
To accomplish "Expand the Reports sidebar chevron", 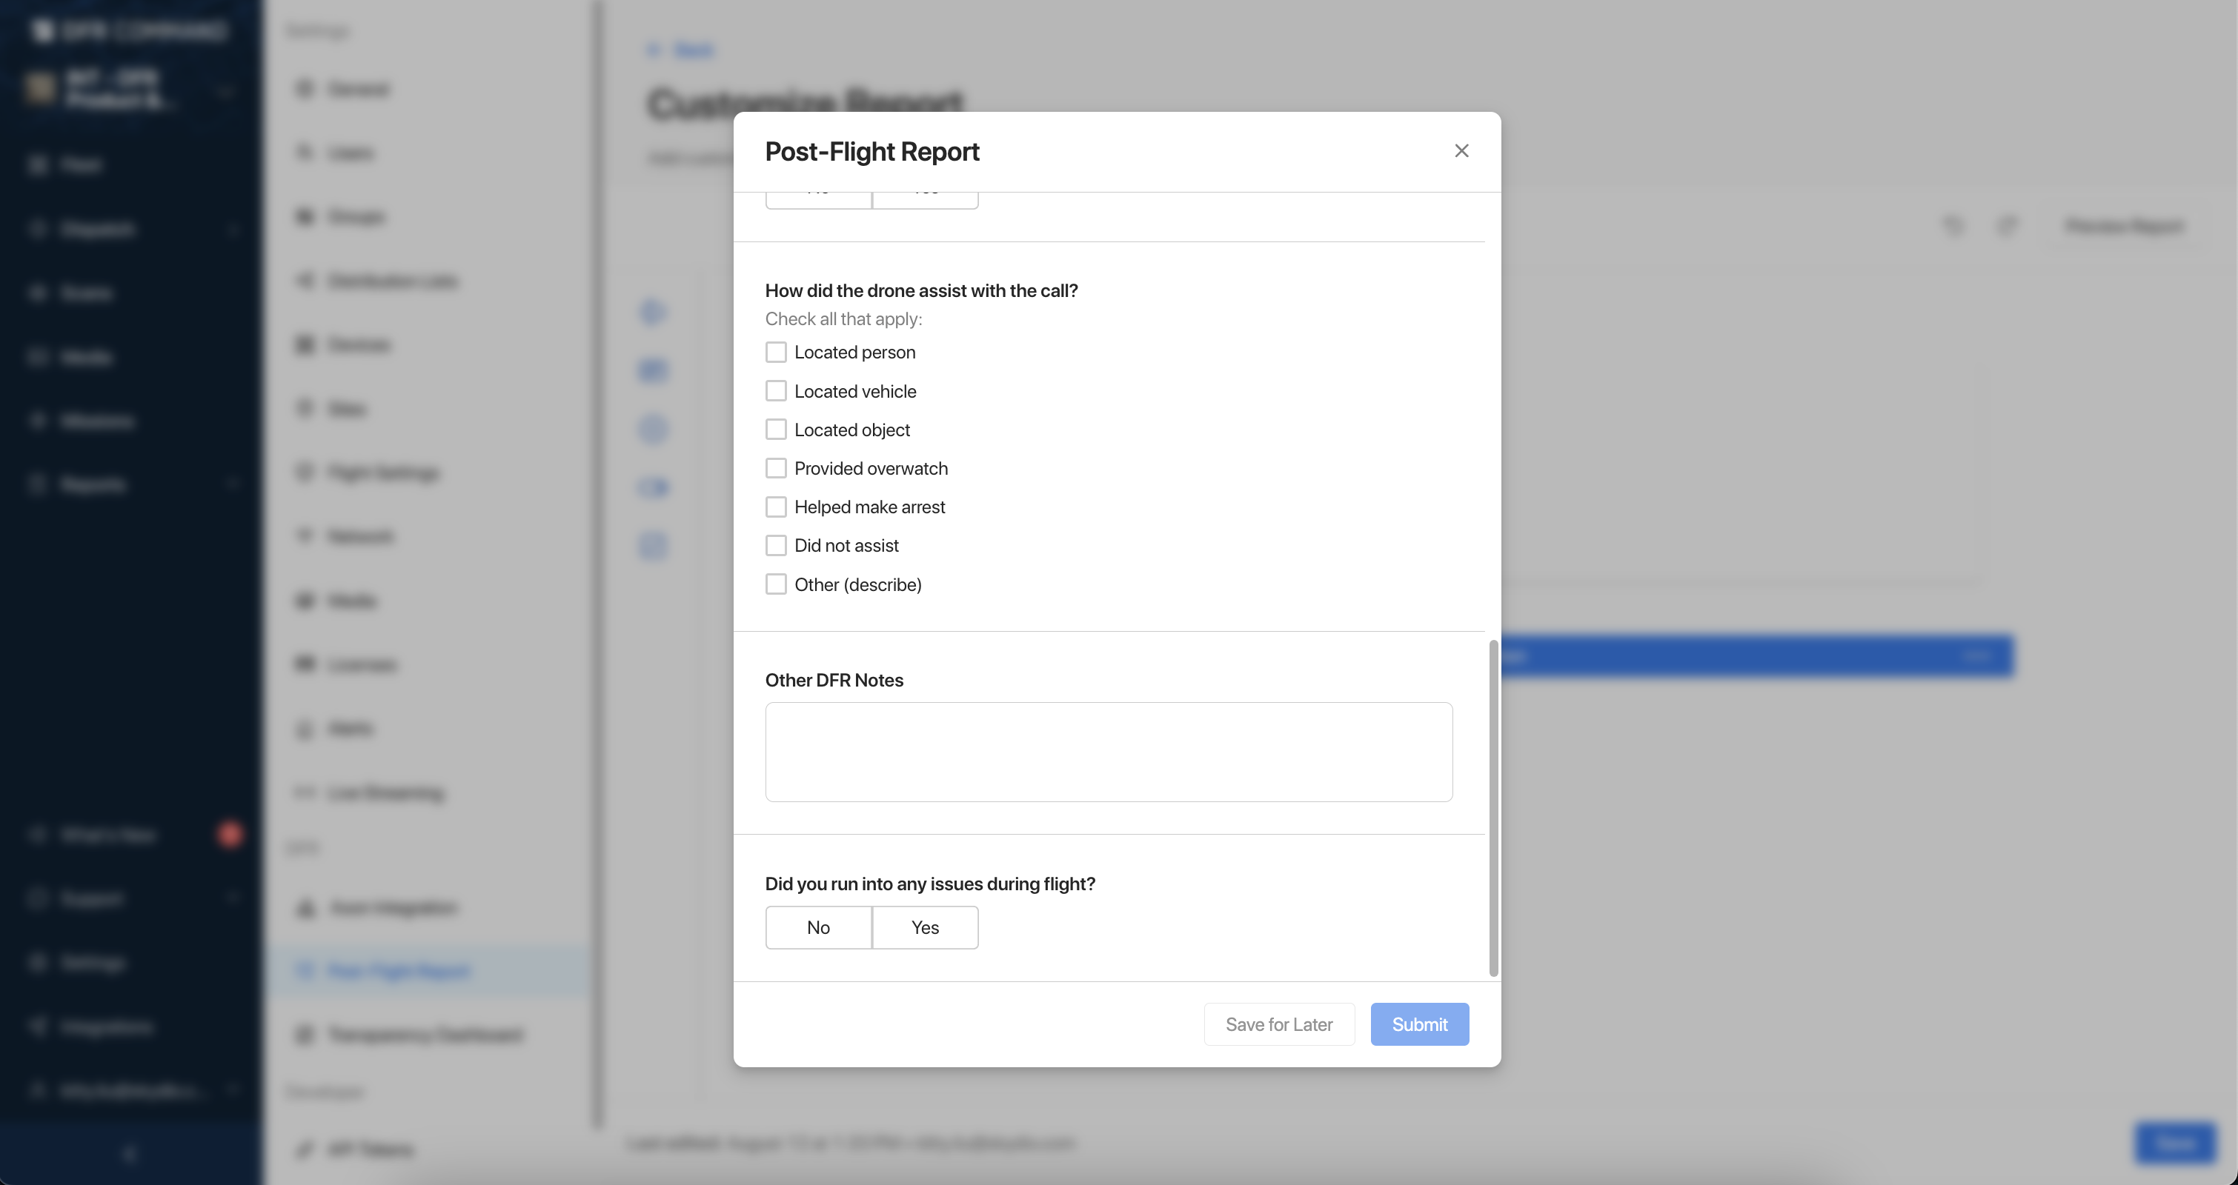I will tap(233, 484).
